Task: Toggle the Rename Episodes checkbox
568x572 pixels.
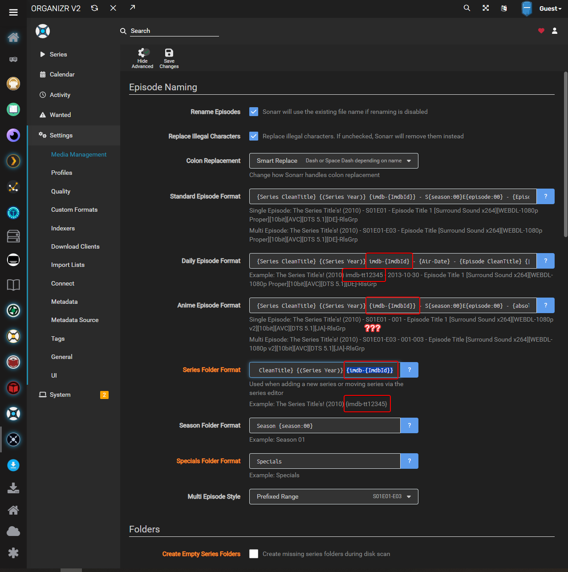Action: tap(254, 112)
